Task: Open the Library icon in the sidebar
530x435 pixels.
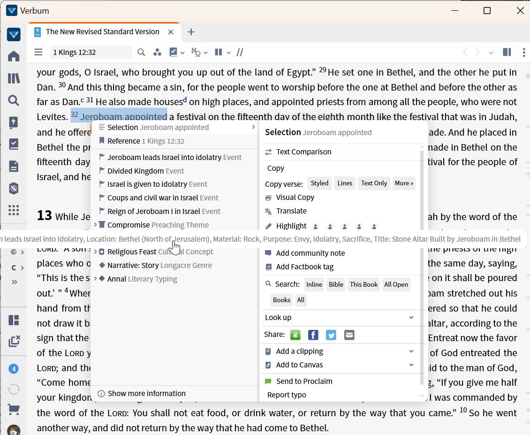Action: (x=14, y=78)
